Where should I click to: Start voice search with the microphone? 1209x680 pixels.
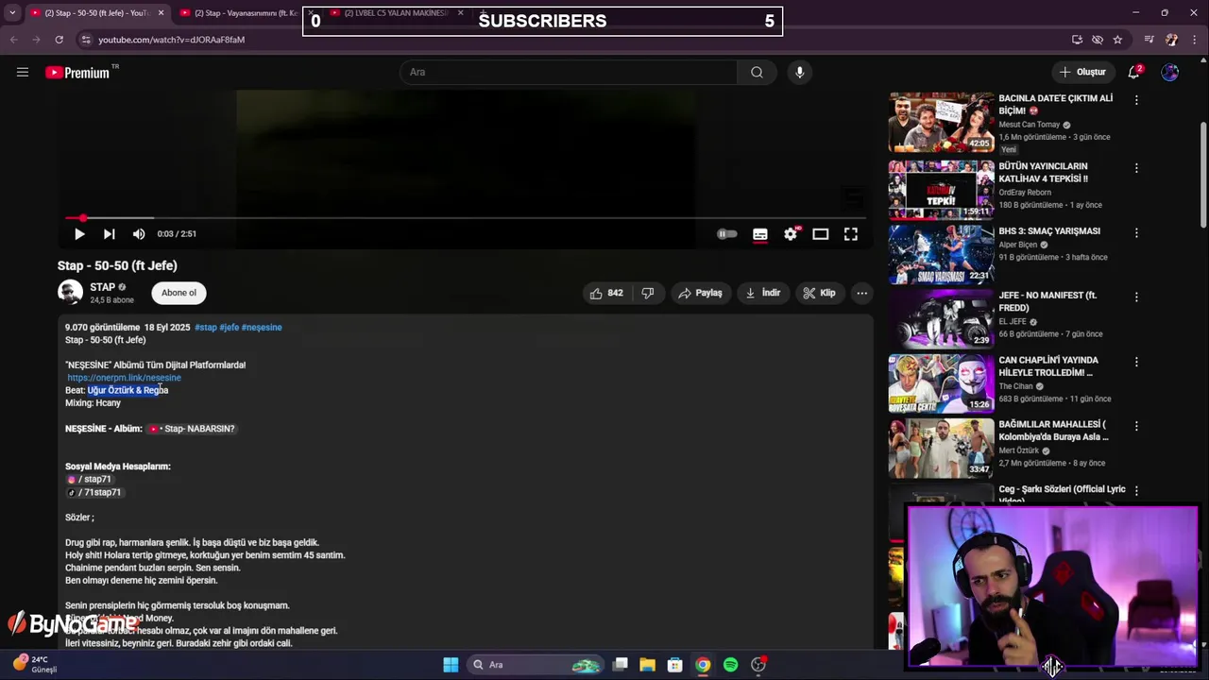[799, 73]
